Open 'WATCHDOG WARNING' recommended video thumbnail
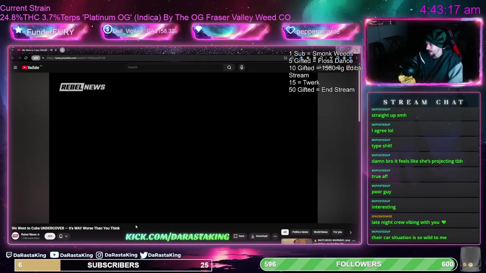Image resolution: width=486 pixels, height=273 pixels. click(297, 241)
